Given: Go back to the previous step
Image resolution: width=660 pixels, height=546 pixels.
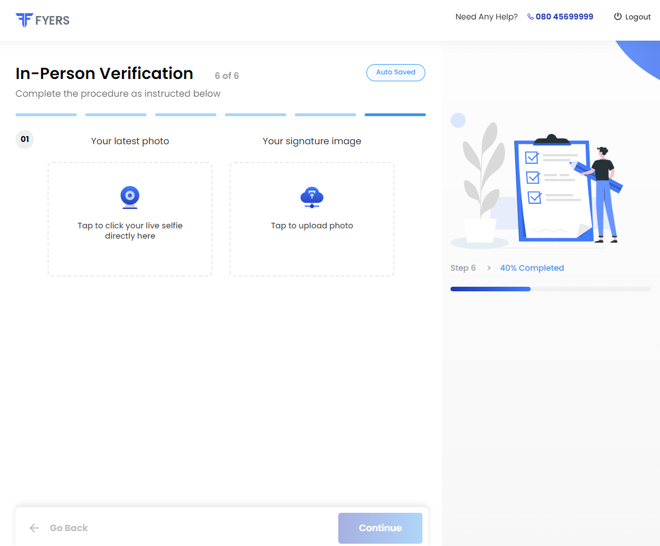Looking at the screenshot, I should (x=59, y=528).
